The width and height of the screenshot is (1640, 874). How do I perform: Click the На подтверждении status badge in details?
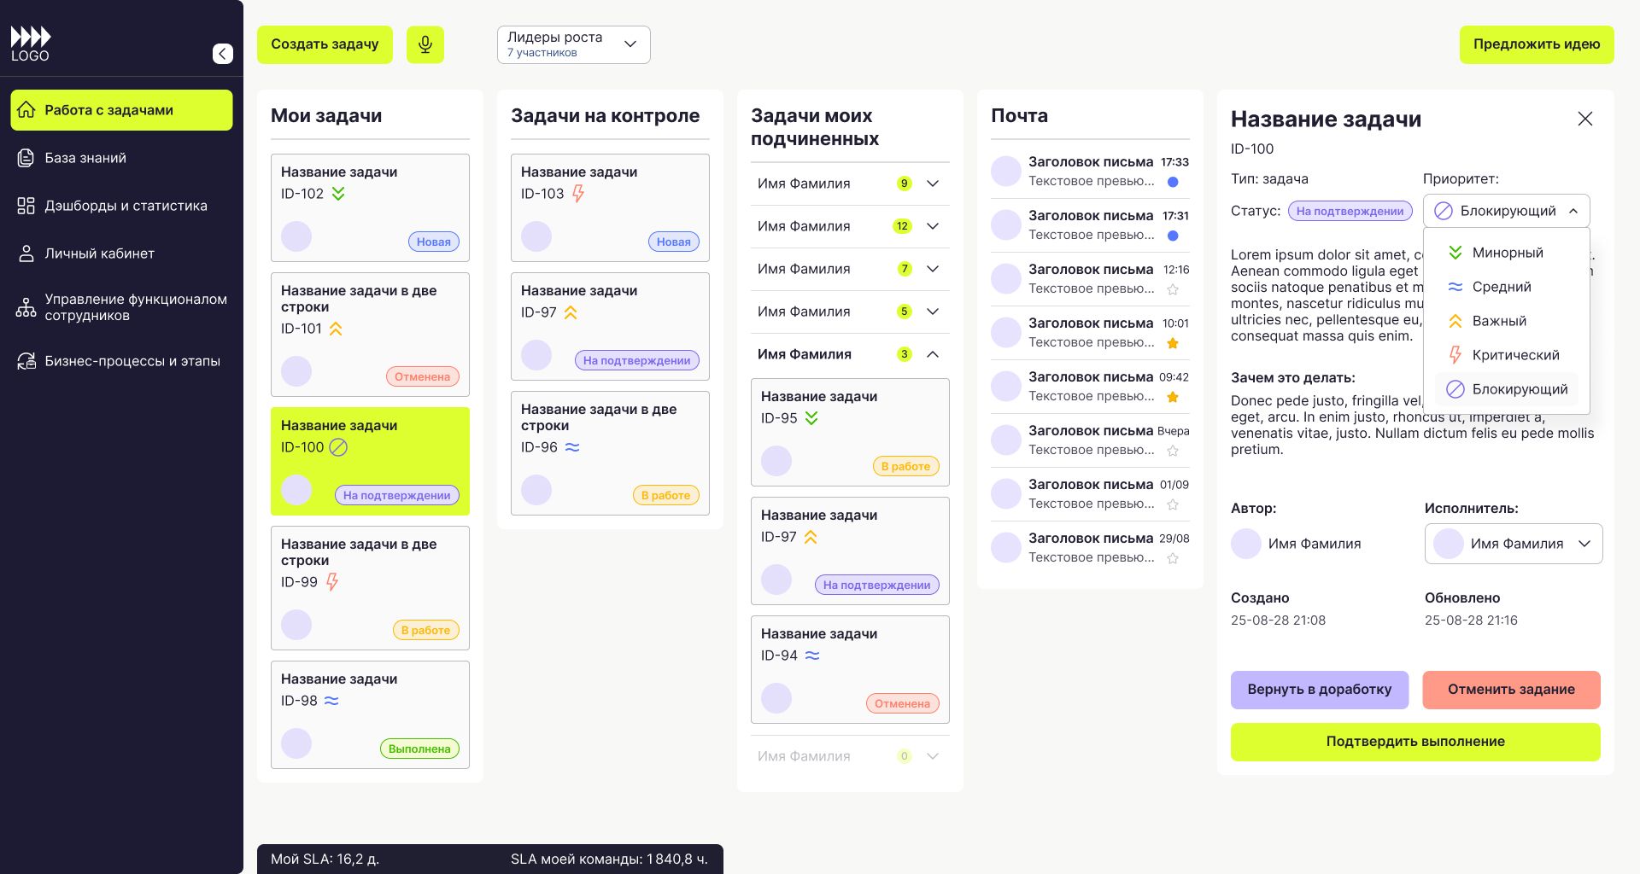pyautogui.click(x=1350, y=211)
